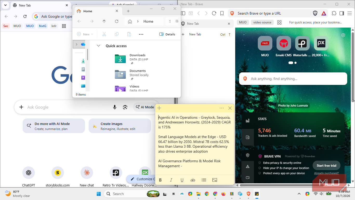
Task: Open Chrome tab search dropdown arrow
Action: click(5, 5)
